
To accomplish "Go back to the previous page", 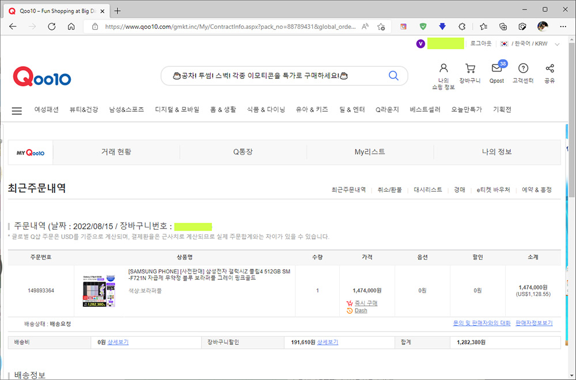I will tap(13, 26).
